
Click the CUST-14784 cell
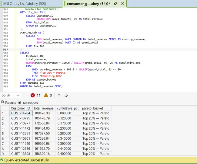click(x=20, y=113)
